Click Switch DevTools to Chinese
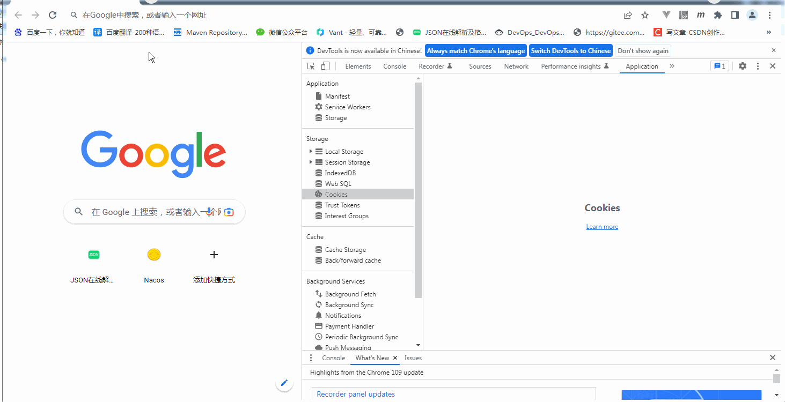This screenshot has height=402, width=785. coord(571,51)
